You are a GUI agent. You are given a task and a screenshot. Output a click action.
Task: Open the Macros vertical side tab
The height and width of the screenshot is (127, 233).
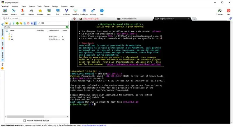tap(3, 56)
